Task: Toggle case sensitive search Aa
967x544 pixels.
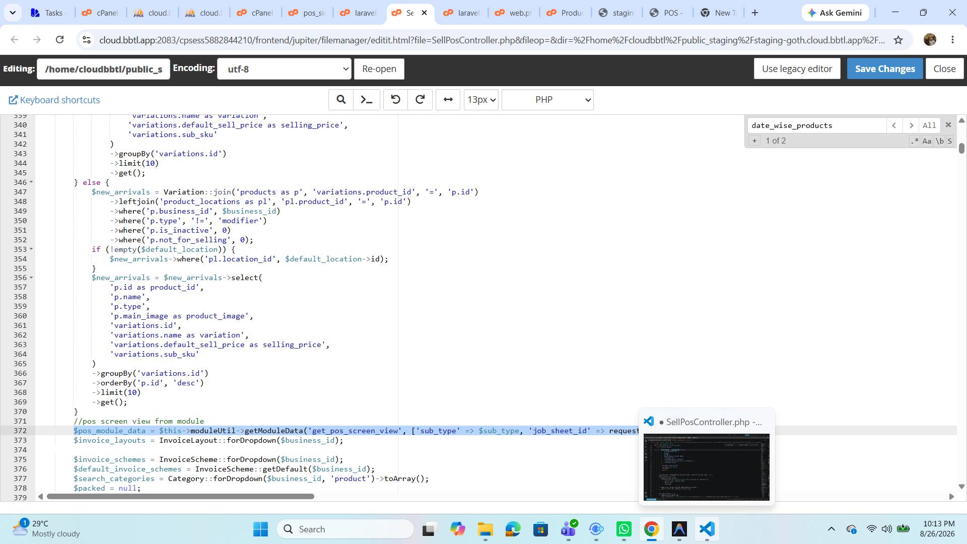Action: [x=927, y=141]
